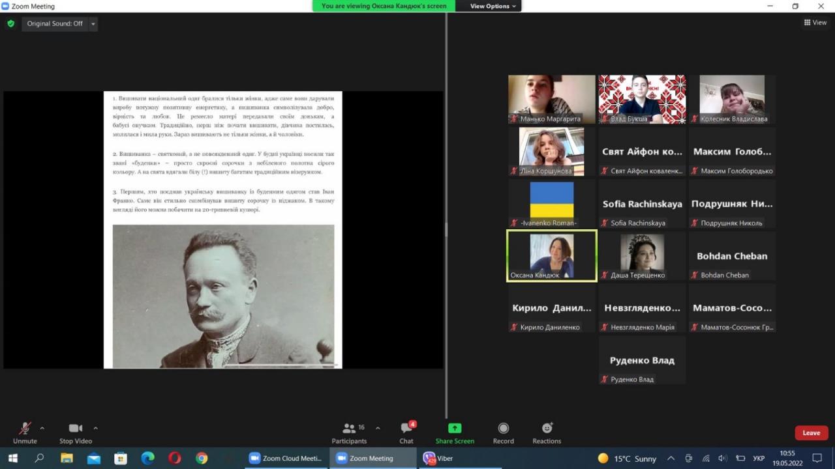Open the Reactions menu
Image resolution: width=835 pixels, height=469 pixels.
[x=547, y=428]
